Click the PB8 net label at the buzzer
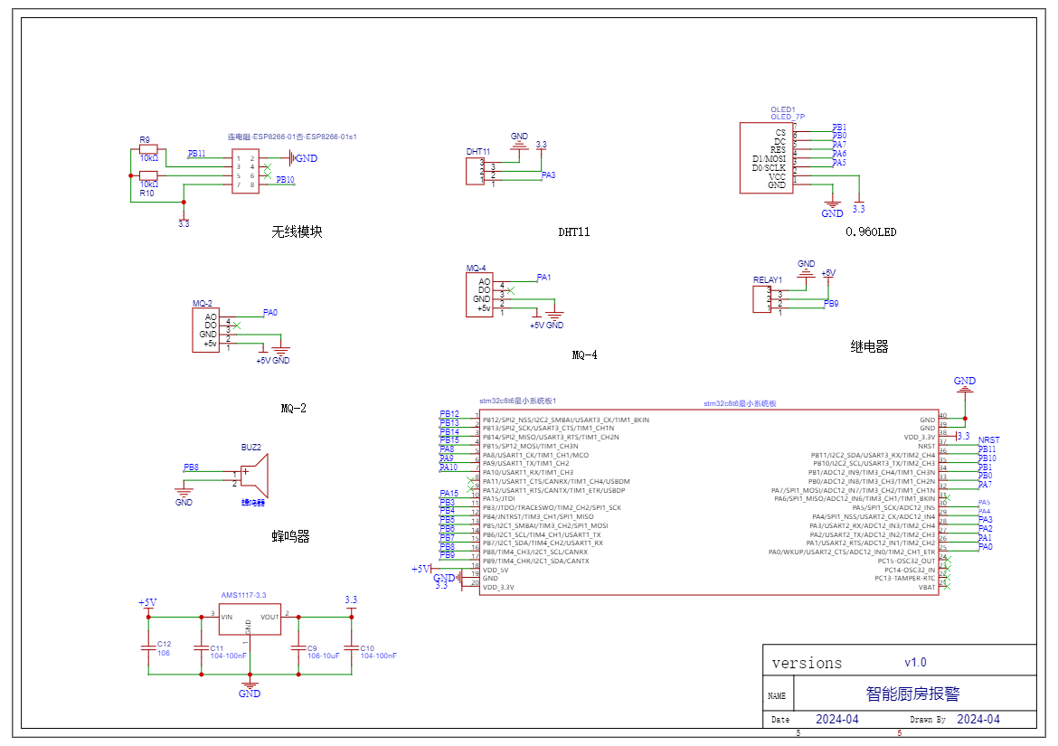Viewport: 1058px width, 746px height. click(x=191, y=467)
